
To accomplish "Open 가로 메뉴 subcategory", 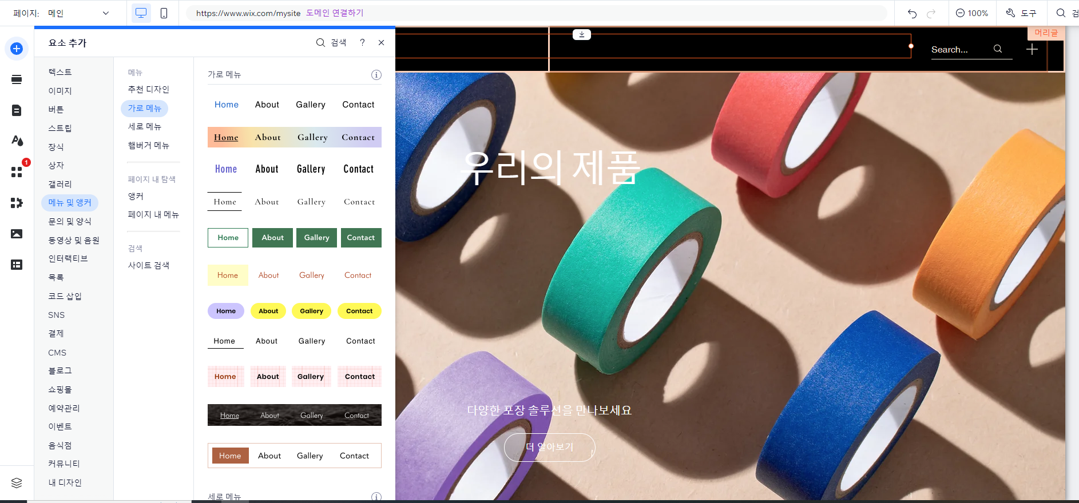I will [144, 108].
